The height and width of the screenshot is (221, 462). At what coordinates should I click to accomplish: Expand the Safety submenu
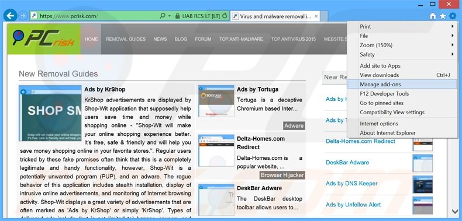pos(402,54)
